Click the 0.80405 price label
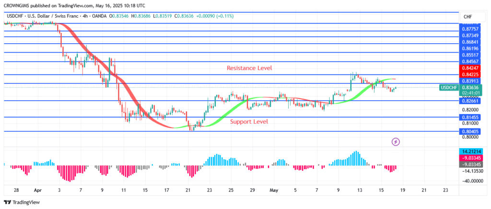The height and width of the screenshot is (209, 491). click(x=471, y=131)
